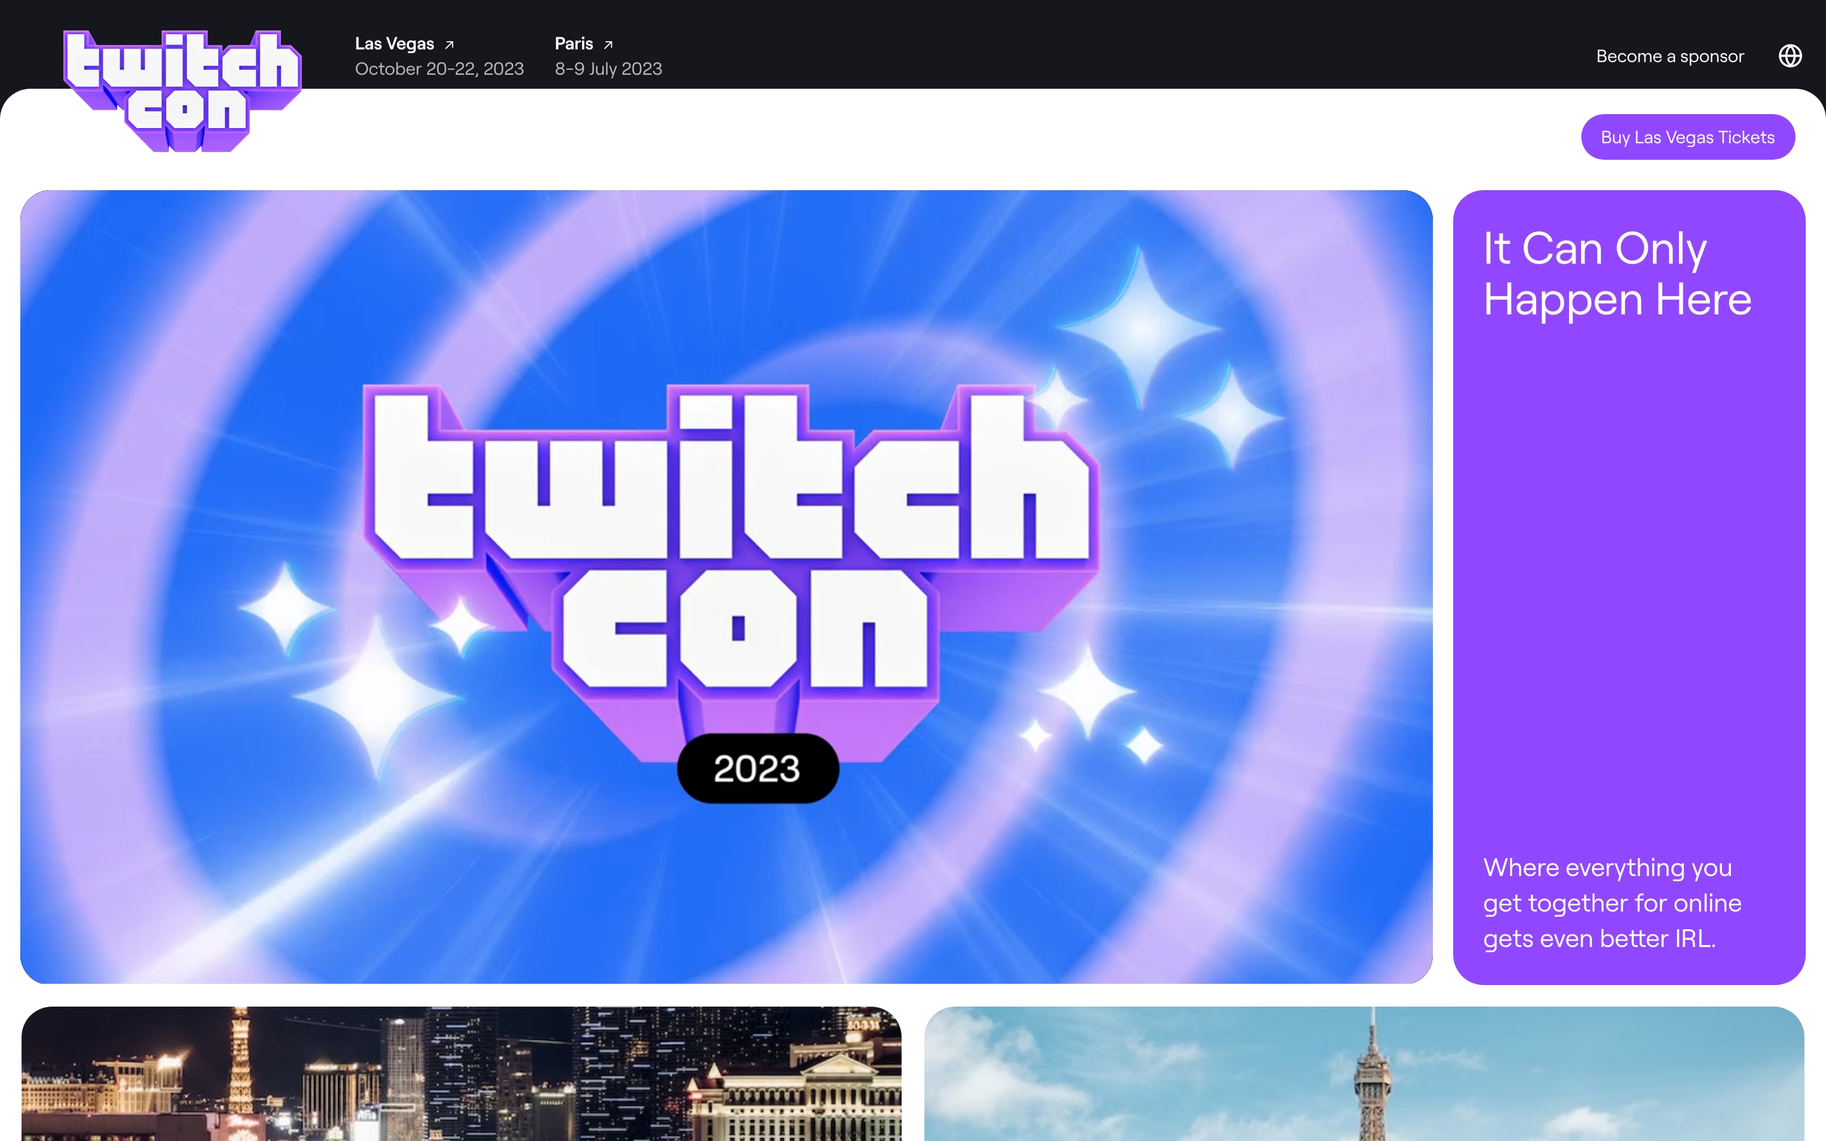
Task: Click the purple background of the tagline card
Action: [1628, 589]
